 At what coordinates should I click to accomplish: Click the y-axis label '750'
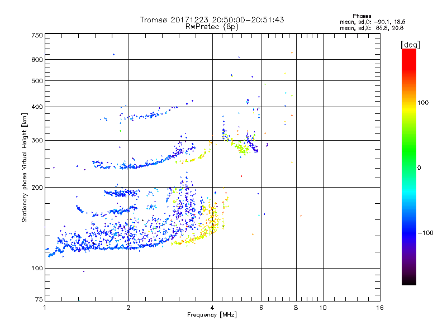37,35
